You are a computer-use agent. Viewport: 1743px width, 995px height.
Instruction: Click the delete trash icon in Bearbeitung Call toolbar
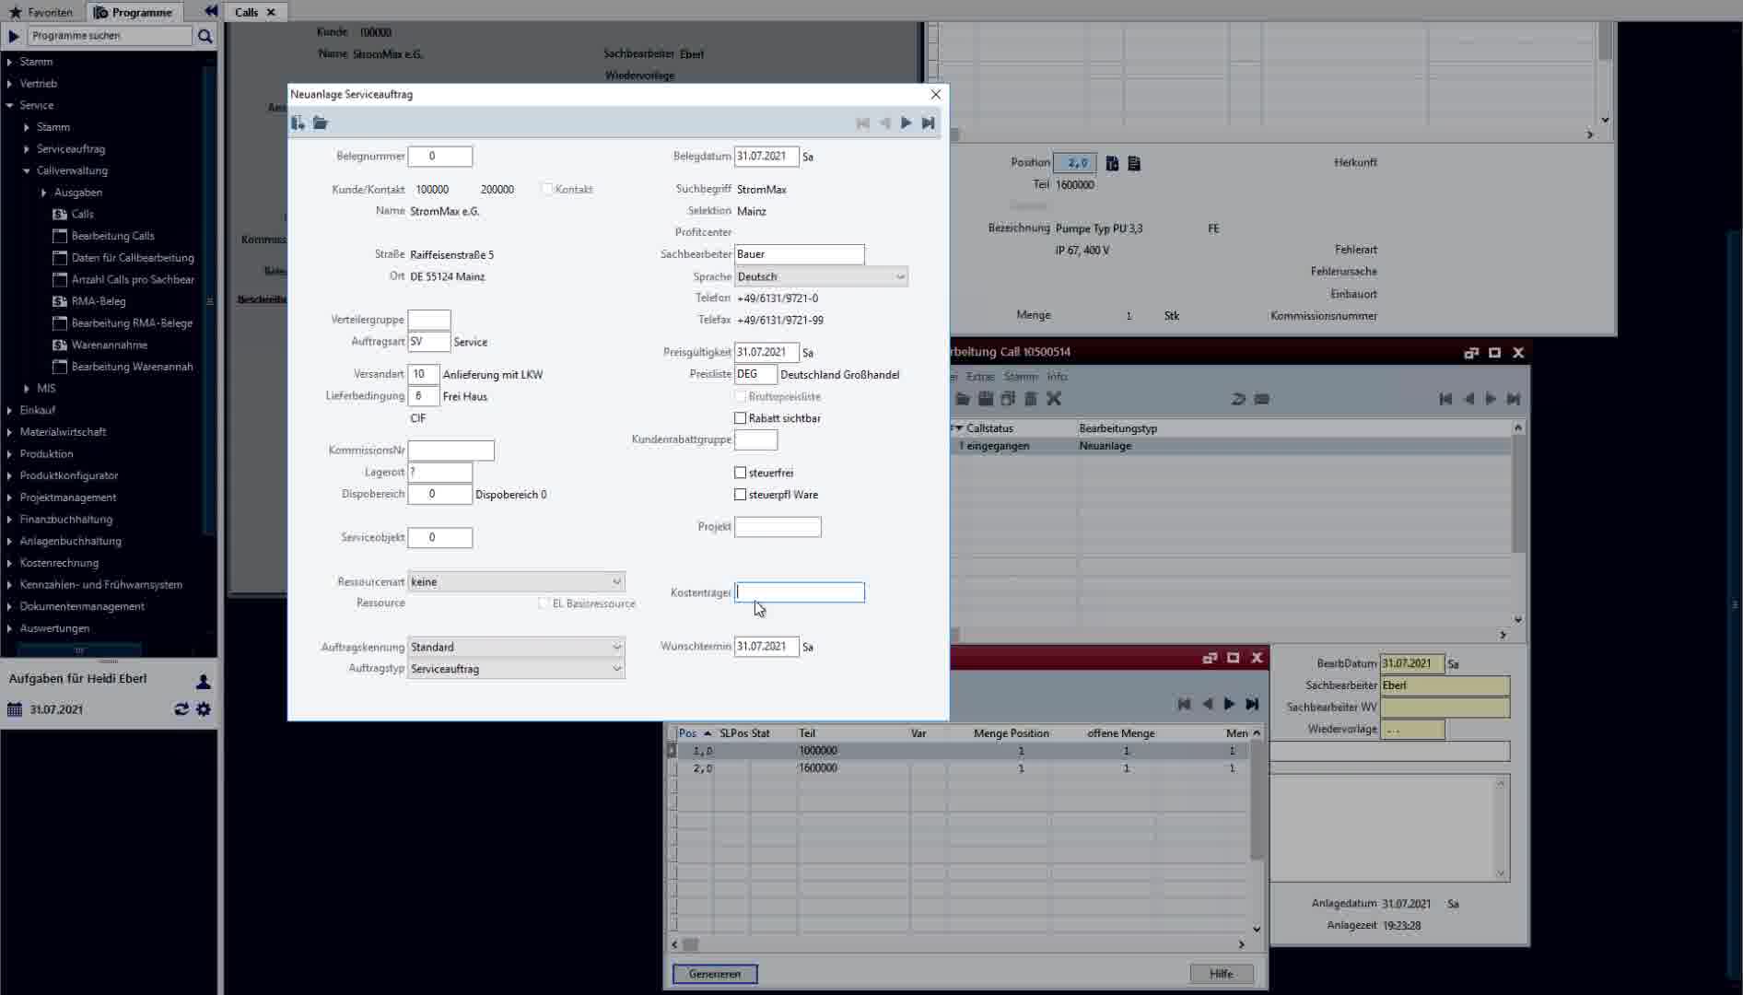[1031, 399]
